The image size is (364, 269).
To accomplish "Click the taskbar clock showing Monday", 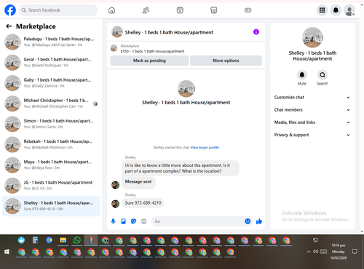I will tap(339, 252).
